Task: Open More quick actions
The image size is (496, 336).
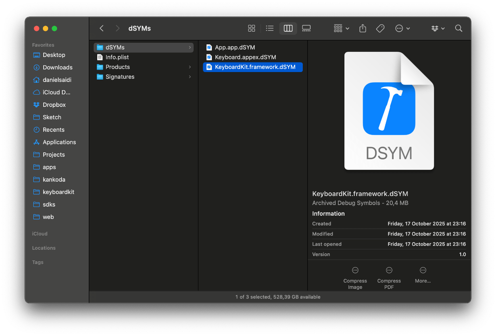Action: click(423, 274)
